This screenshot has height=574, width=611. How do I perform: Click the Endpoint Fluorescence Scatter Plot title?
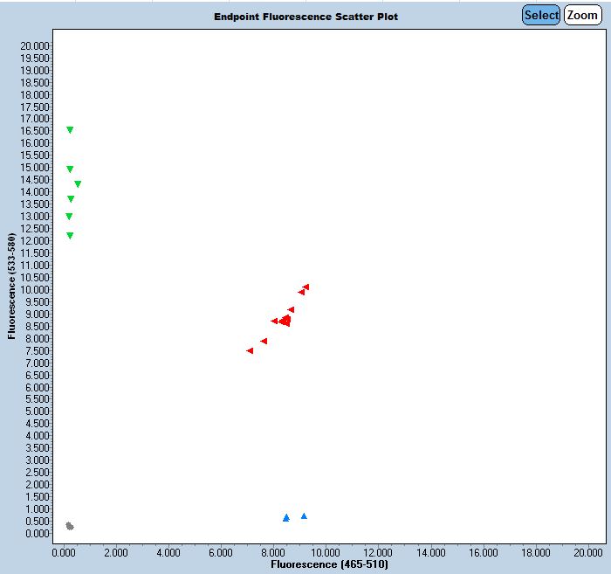(305, 17)
